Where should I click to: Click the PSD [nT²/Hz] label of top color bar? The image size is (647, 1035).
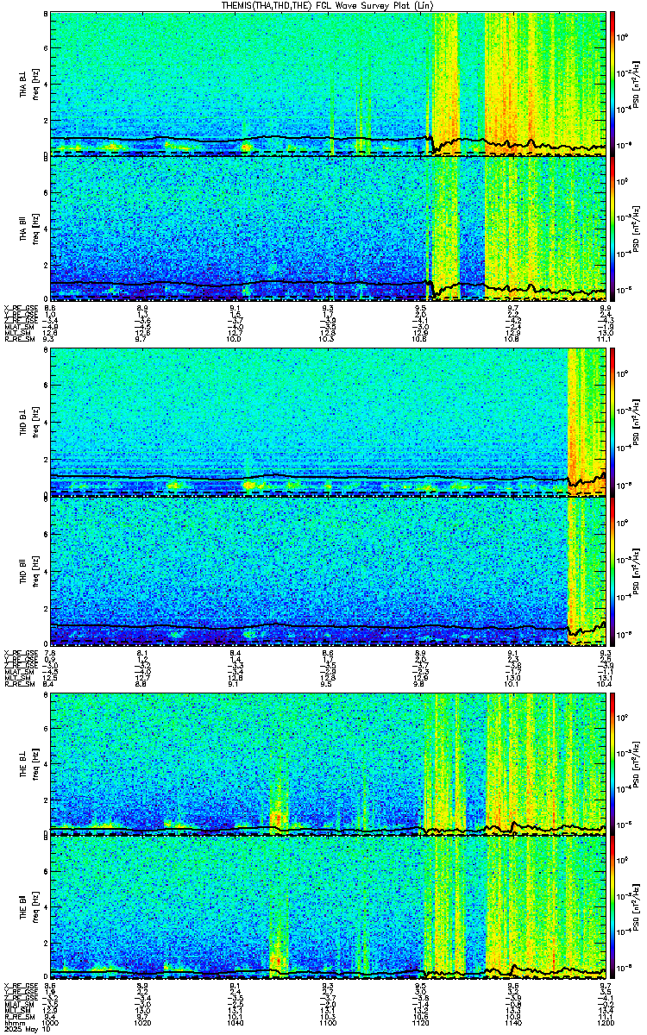638,84
